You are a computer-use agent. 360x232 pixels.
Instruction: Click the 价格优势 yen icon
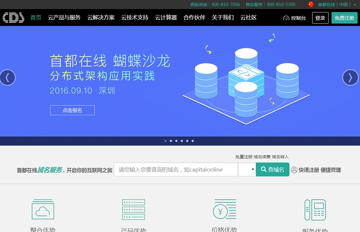pyautogui.click(x=224, y=209)
